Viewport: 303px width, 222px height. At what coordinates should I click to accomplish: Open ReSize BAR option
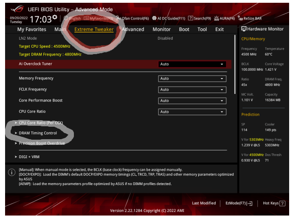[250, 18]
